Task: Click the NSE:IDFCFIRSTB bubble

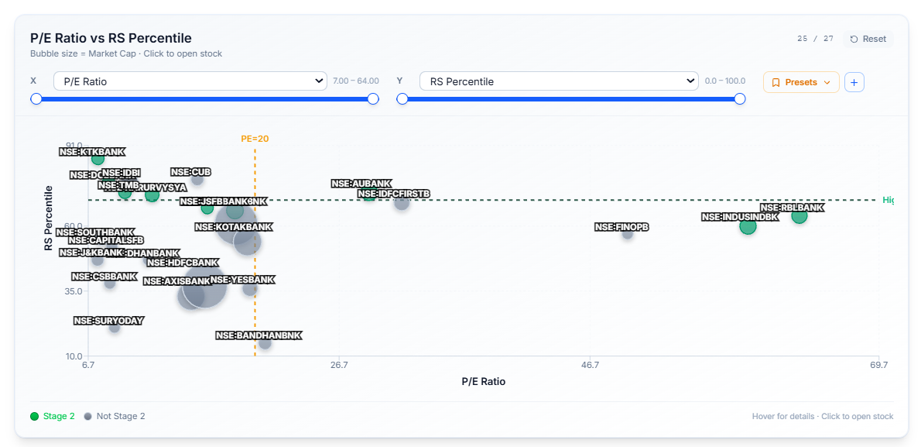Action: tap(402, 203)
